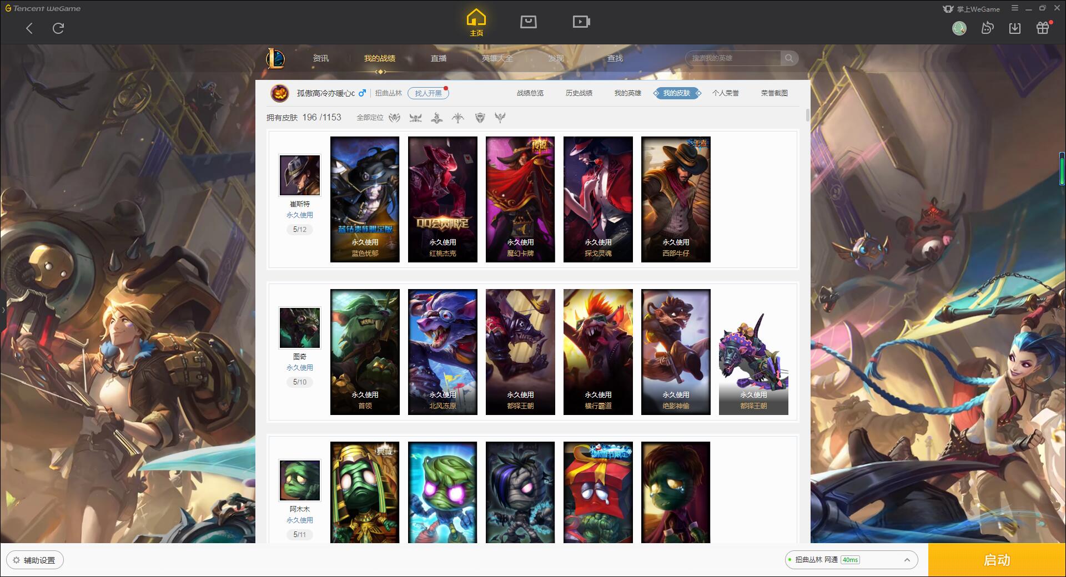
Task: Click the 找人开黑 button
Action: pyautogui.click(x=428, y=93)
